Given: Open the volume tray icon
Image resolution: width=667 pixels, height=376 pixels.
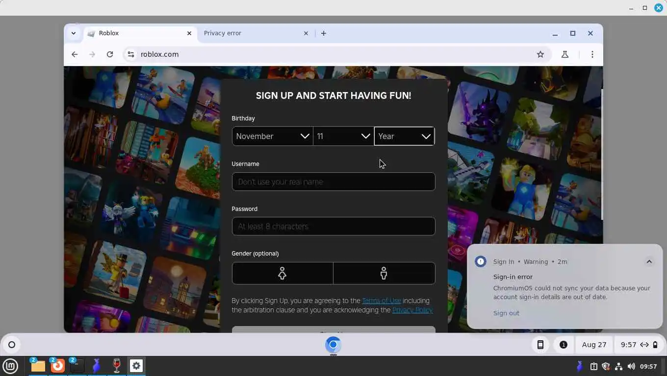Looking at the screenshot, I should 631,366.
